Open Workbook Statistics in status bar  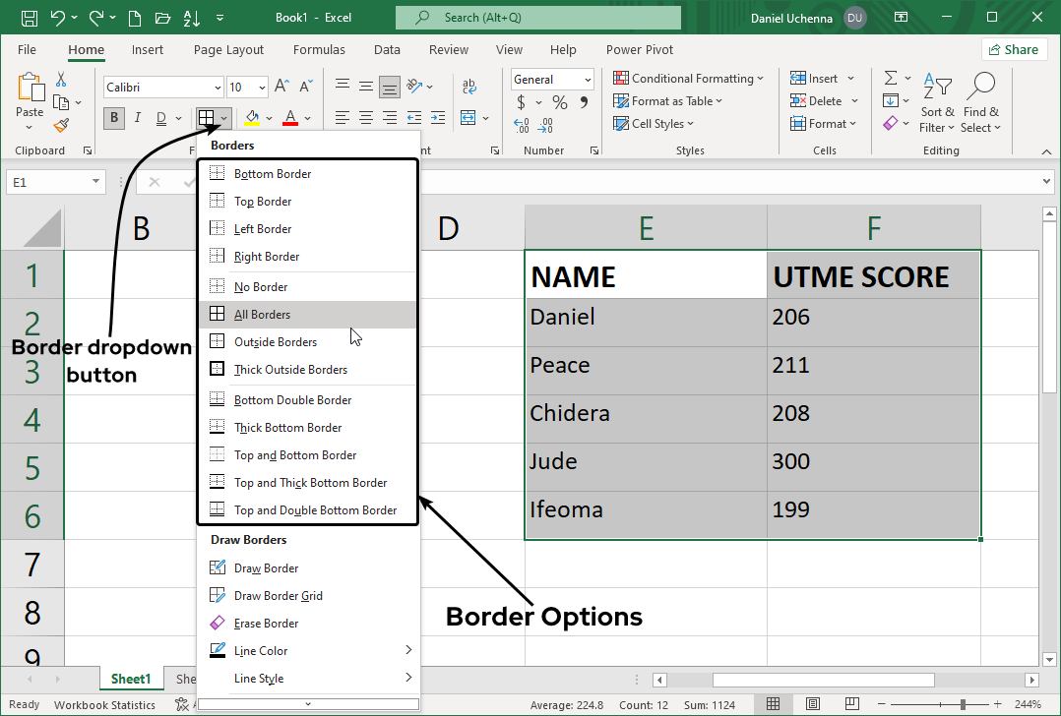(104, 704)
